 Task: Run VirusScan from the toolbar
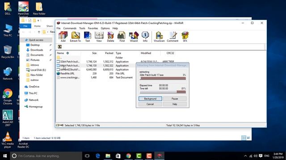[159, 36]
